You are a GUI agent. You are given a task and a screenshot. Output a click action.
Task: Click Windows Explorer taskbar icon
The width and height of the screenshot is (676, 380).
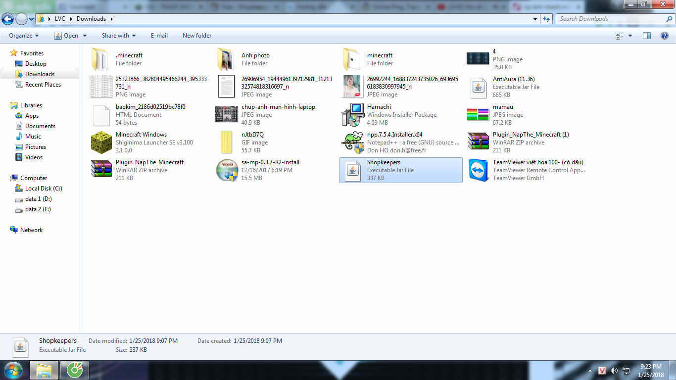pos(45,370)
